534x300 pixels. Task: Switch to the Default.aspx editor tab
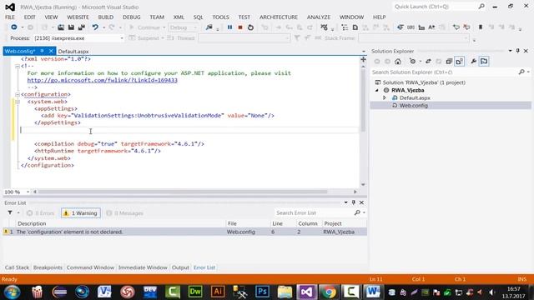click(x=73, y=52)
